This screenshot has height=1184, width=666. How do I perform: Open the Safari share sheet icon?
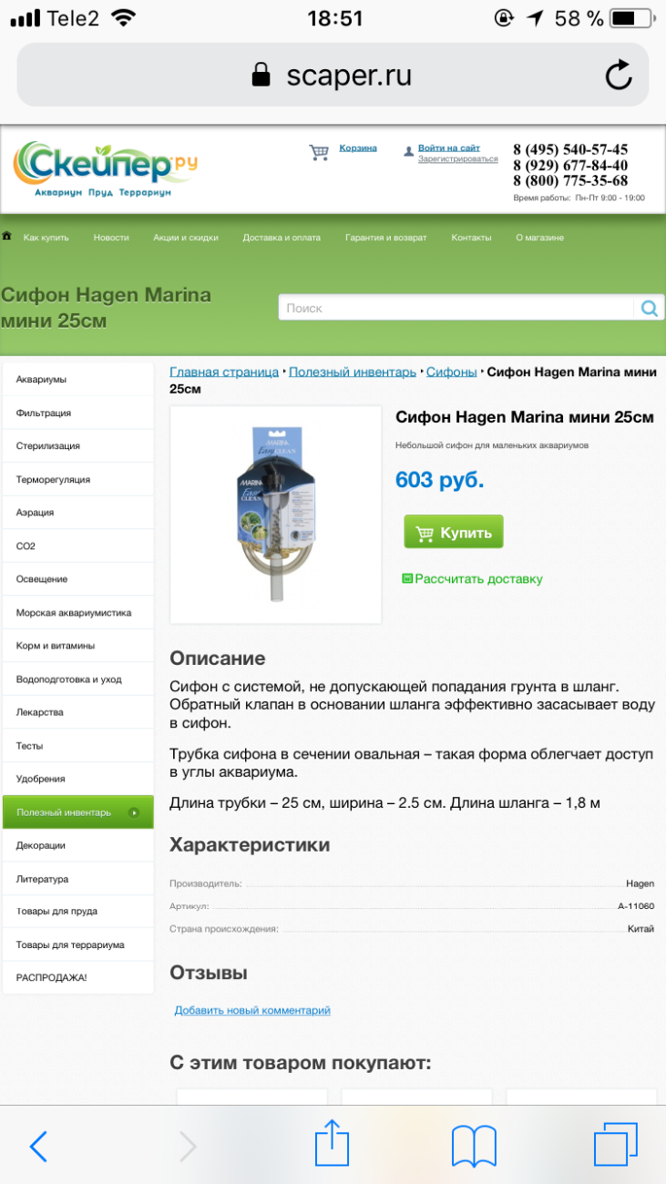coord(332,1143)
